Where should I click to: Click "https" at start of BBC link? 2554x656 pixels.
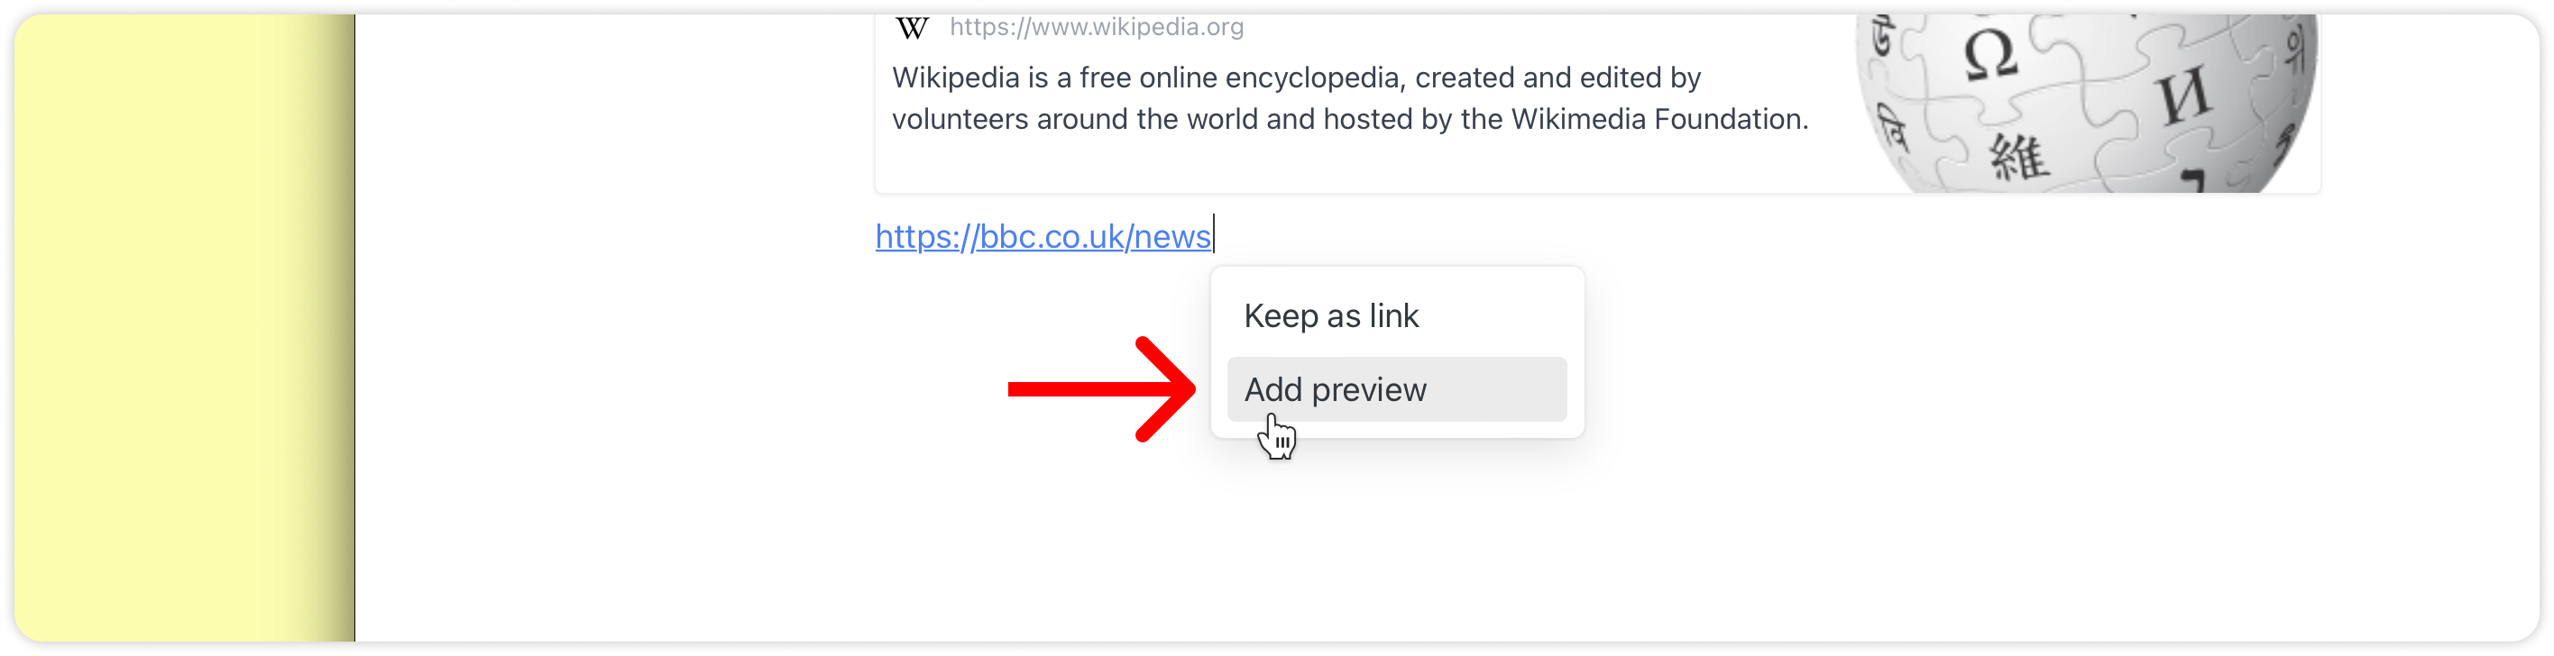point(912,237)
